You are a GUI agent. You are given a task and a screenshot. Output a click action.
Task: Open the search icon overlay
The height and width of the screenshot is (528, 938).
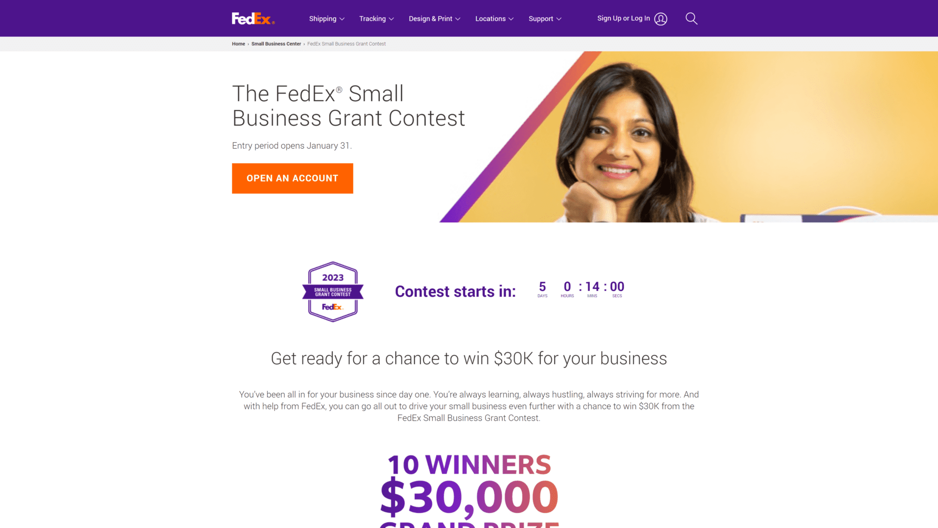click(x=691, y=18)
